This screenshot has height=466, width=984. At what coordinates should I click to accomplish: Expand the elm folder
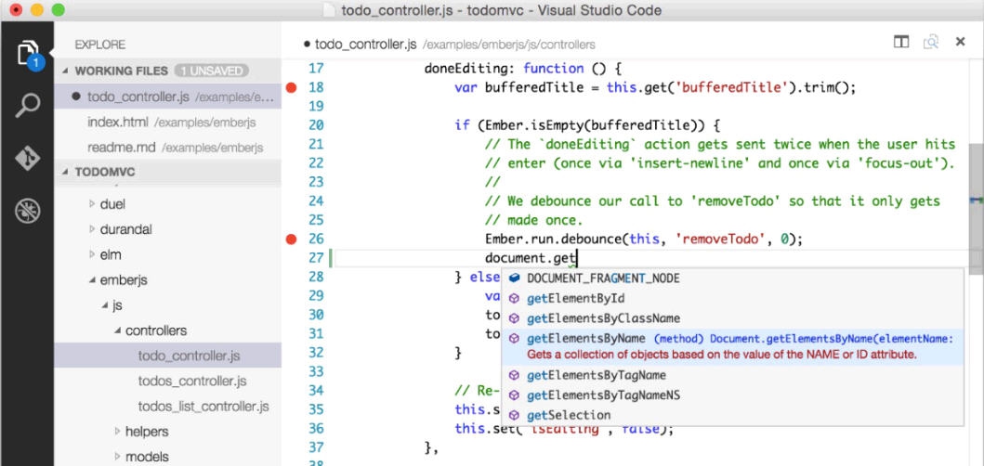[x=92, y=254]
